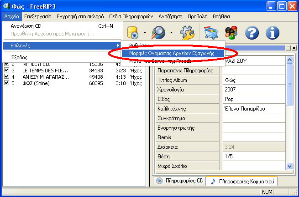The height and width of the screenshot is (197, 299).
Task: Click the info panel scrollbar thumb
Action: (290, 85)
